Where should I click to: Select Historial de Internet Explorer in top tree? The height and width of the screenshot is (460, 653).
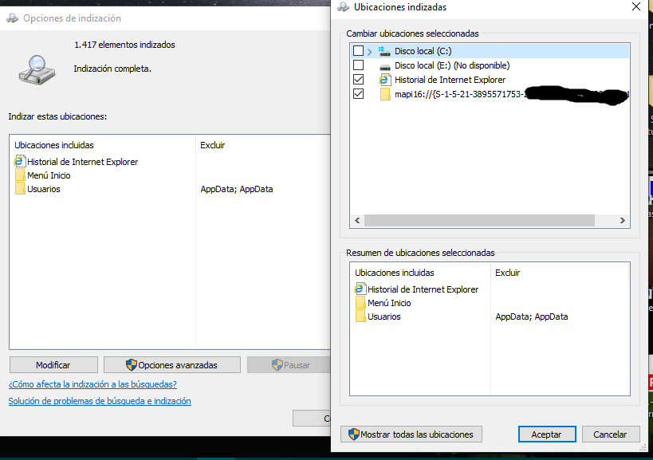click(450, 80)
